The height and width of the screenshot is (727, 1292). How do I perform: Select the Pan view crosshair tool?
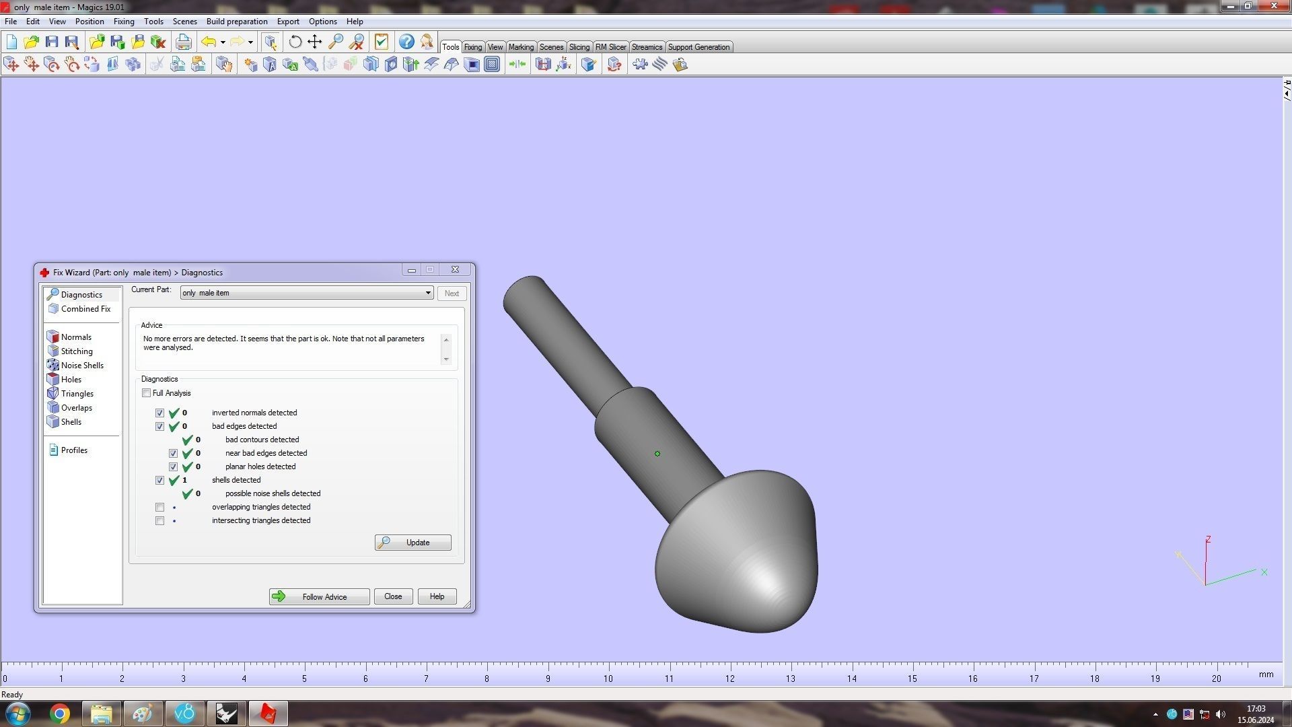coord(314,42)
